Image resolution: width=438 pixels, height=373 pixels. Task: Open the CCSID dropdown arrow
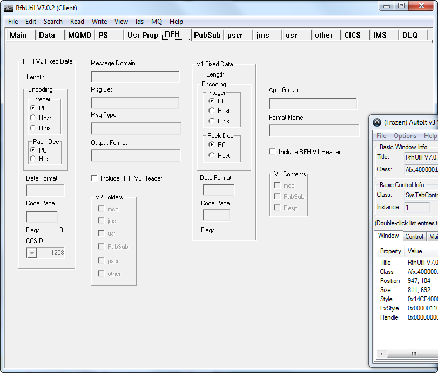[32, 253]
